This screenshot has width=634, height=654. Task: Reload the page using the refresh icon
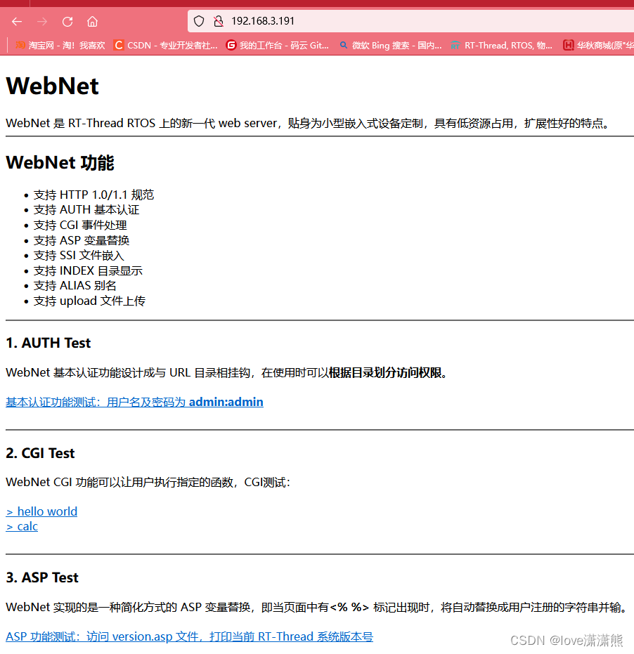pyautogui.click(x=67, y=21)
